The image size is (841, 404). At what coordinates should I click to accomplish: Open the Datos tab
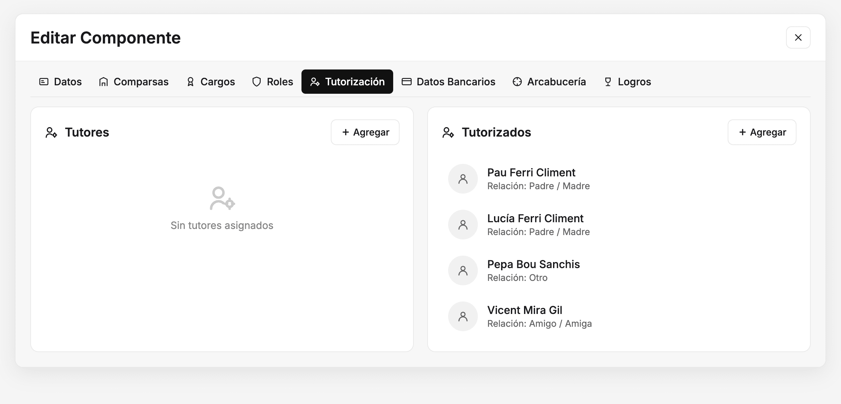tap(60, 82)
